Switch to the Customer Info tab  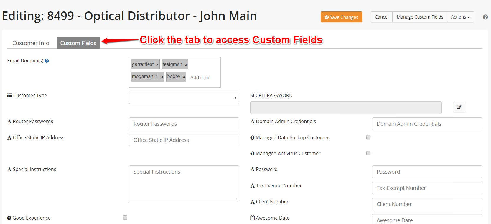31,43
